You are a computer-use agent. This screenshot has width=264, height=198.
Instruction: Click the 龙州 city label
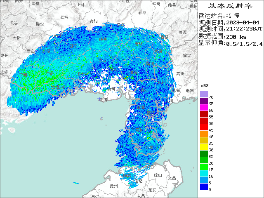pyautogui.click(x=5, y=56)
